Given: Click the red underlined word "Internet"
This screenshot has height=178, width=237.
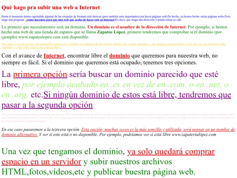Looking at the screenshot, I should pos(54,56).
